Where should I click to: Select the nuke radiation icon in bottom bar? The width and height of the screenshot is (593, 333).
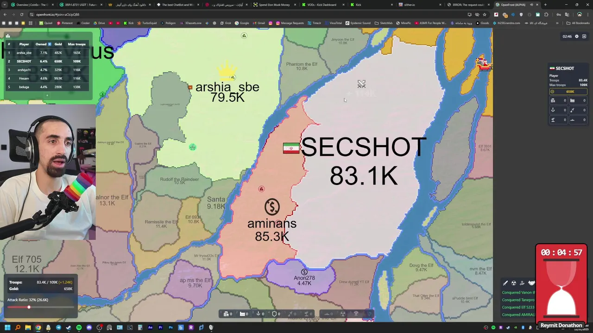[x=343, y=314]
